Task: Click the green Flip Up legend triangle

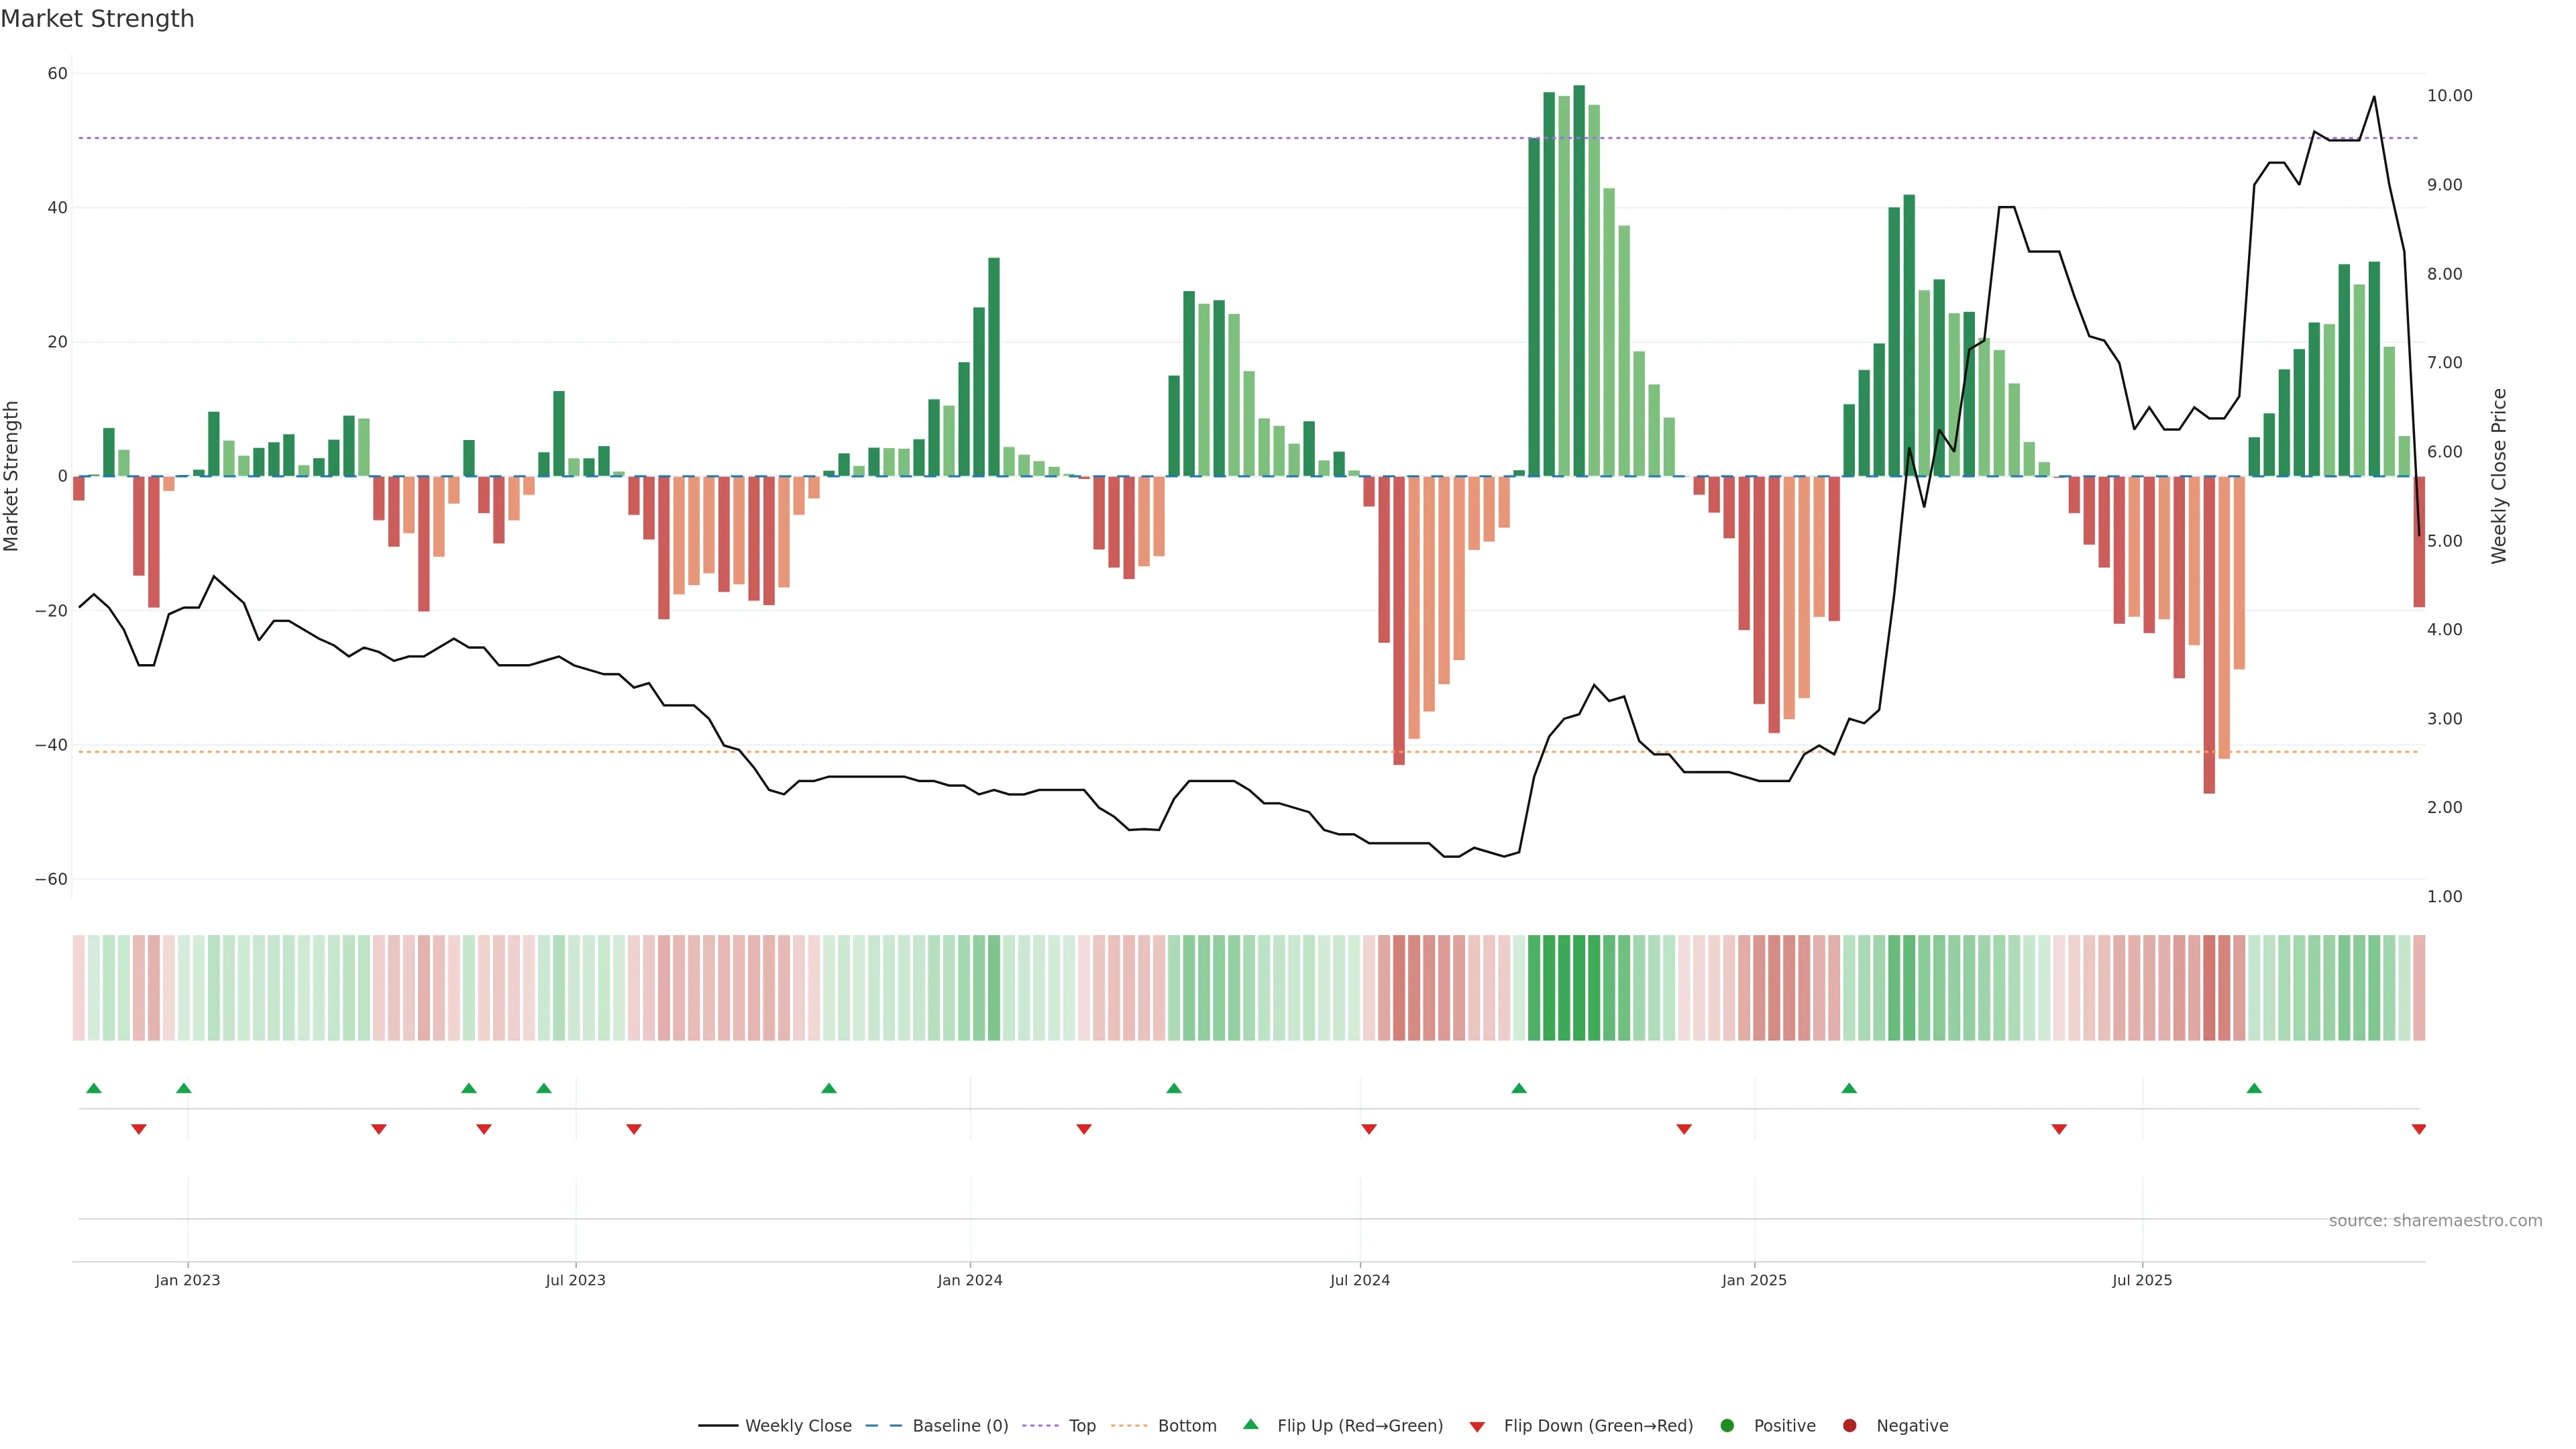Action: click(x=1250, y=1424)
